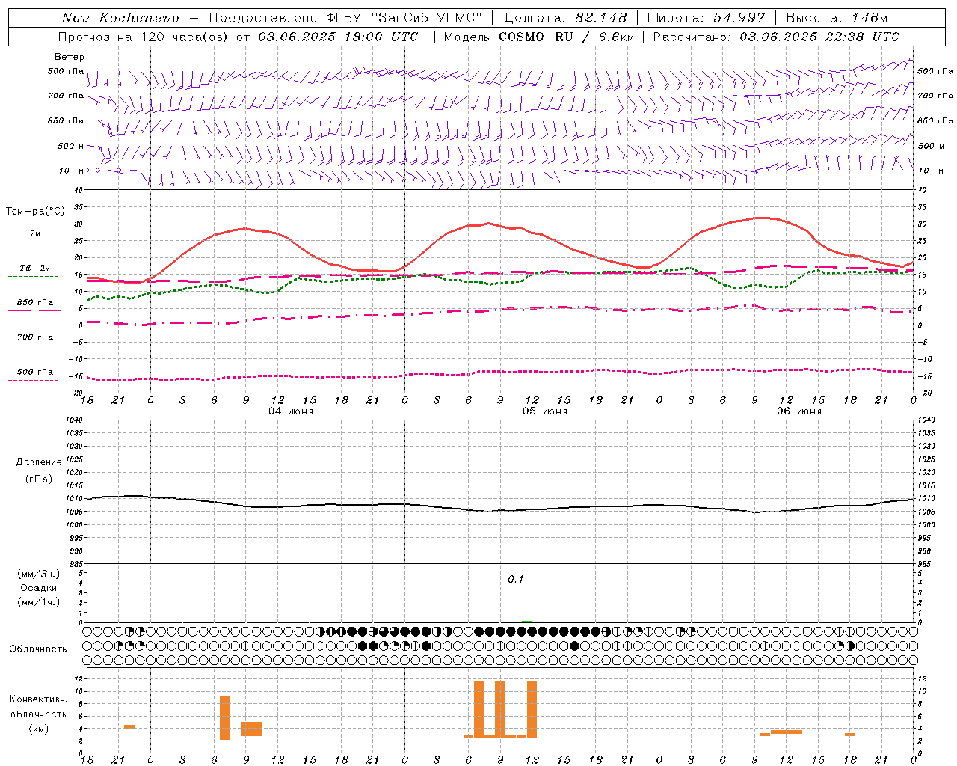Click the dashed 850 гПа temperature legend line

click(34, 310)
